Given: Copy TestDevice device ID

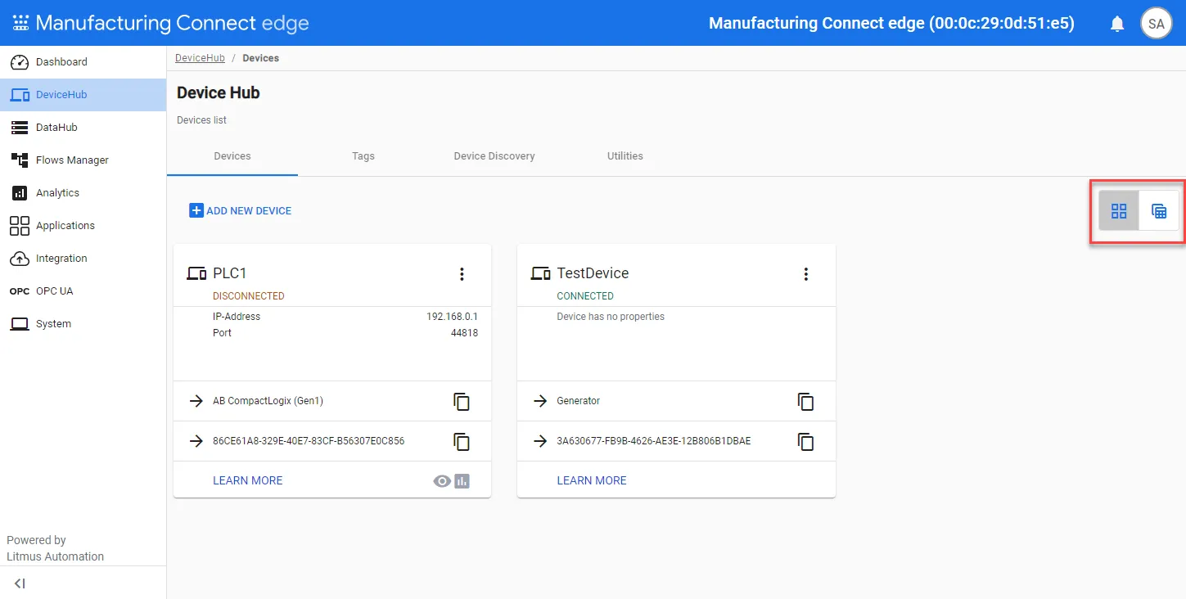Looking at the screenshot, I should [806, 441].
